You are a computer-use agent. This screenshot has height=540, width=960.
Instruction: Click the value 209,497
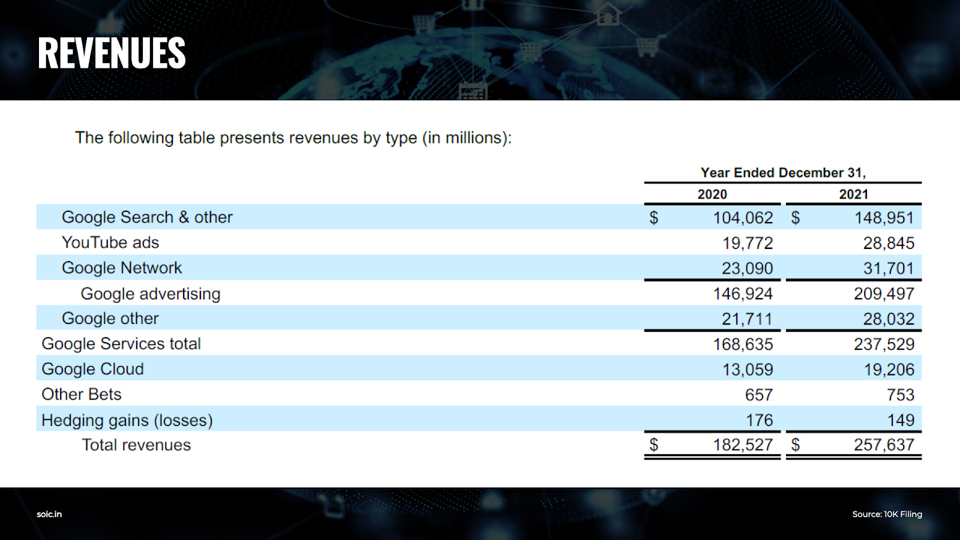tap(884, 294)
